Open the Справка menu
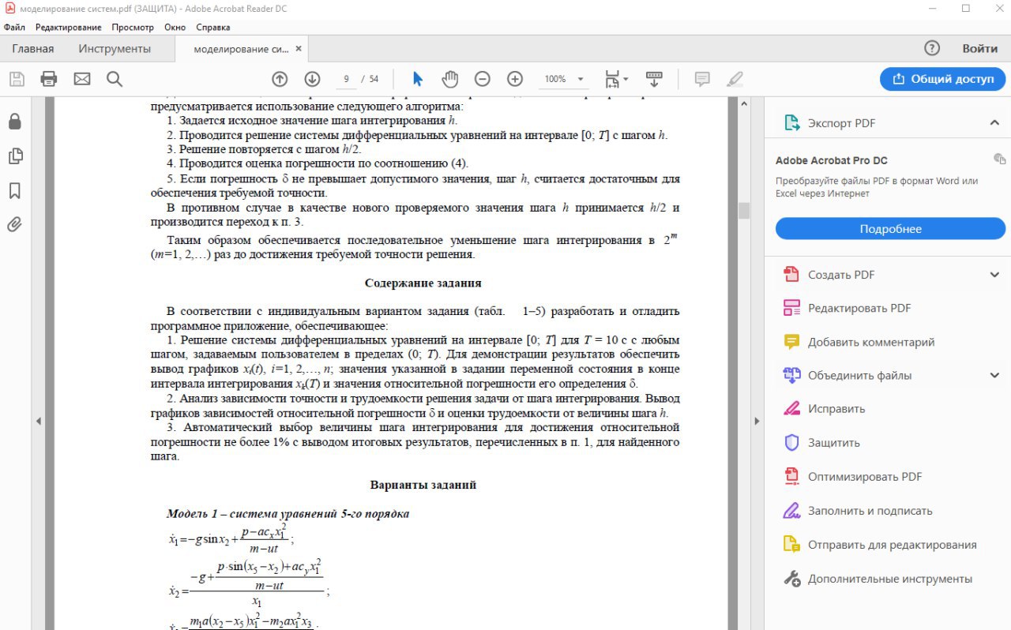The image size is (1011, 630). (x=212, y=27)
